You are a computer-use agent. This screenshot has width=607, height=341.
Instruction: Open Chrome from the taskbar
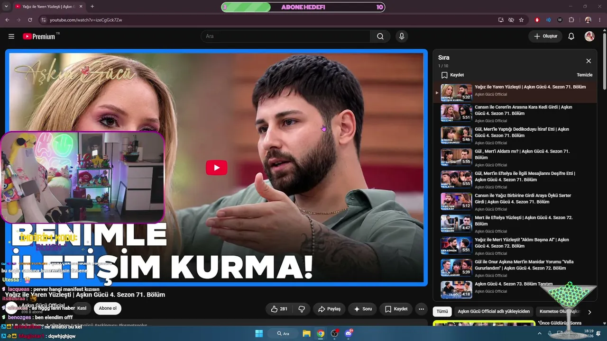coord(321,333)
